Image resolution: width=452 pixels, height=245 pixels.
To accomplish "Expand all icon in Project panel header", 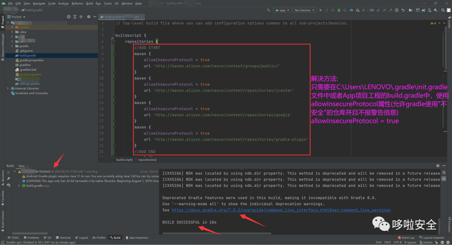I will (x=74, y=17).
